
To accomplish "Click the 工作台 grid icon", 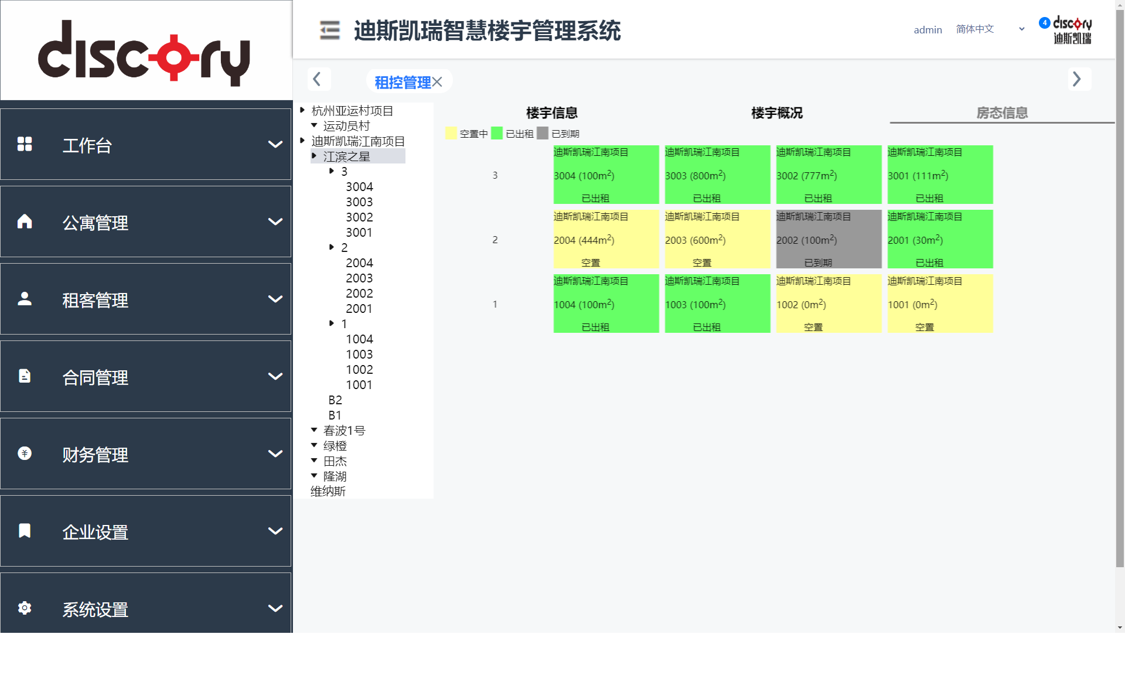I will click(25, 144).
